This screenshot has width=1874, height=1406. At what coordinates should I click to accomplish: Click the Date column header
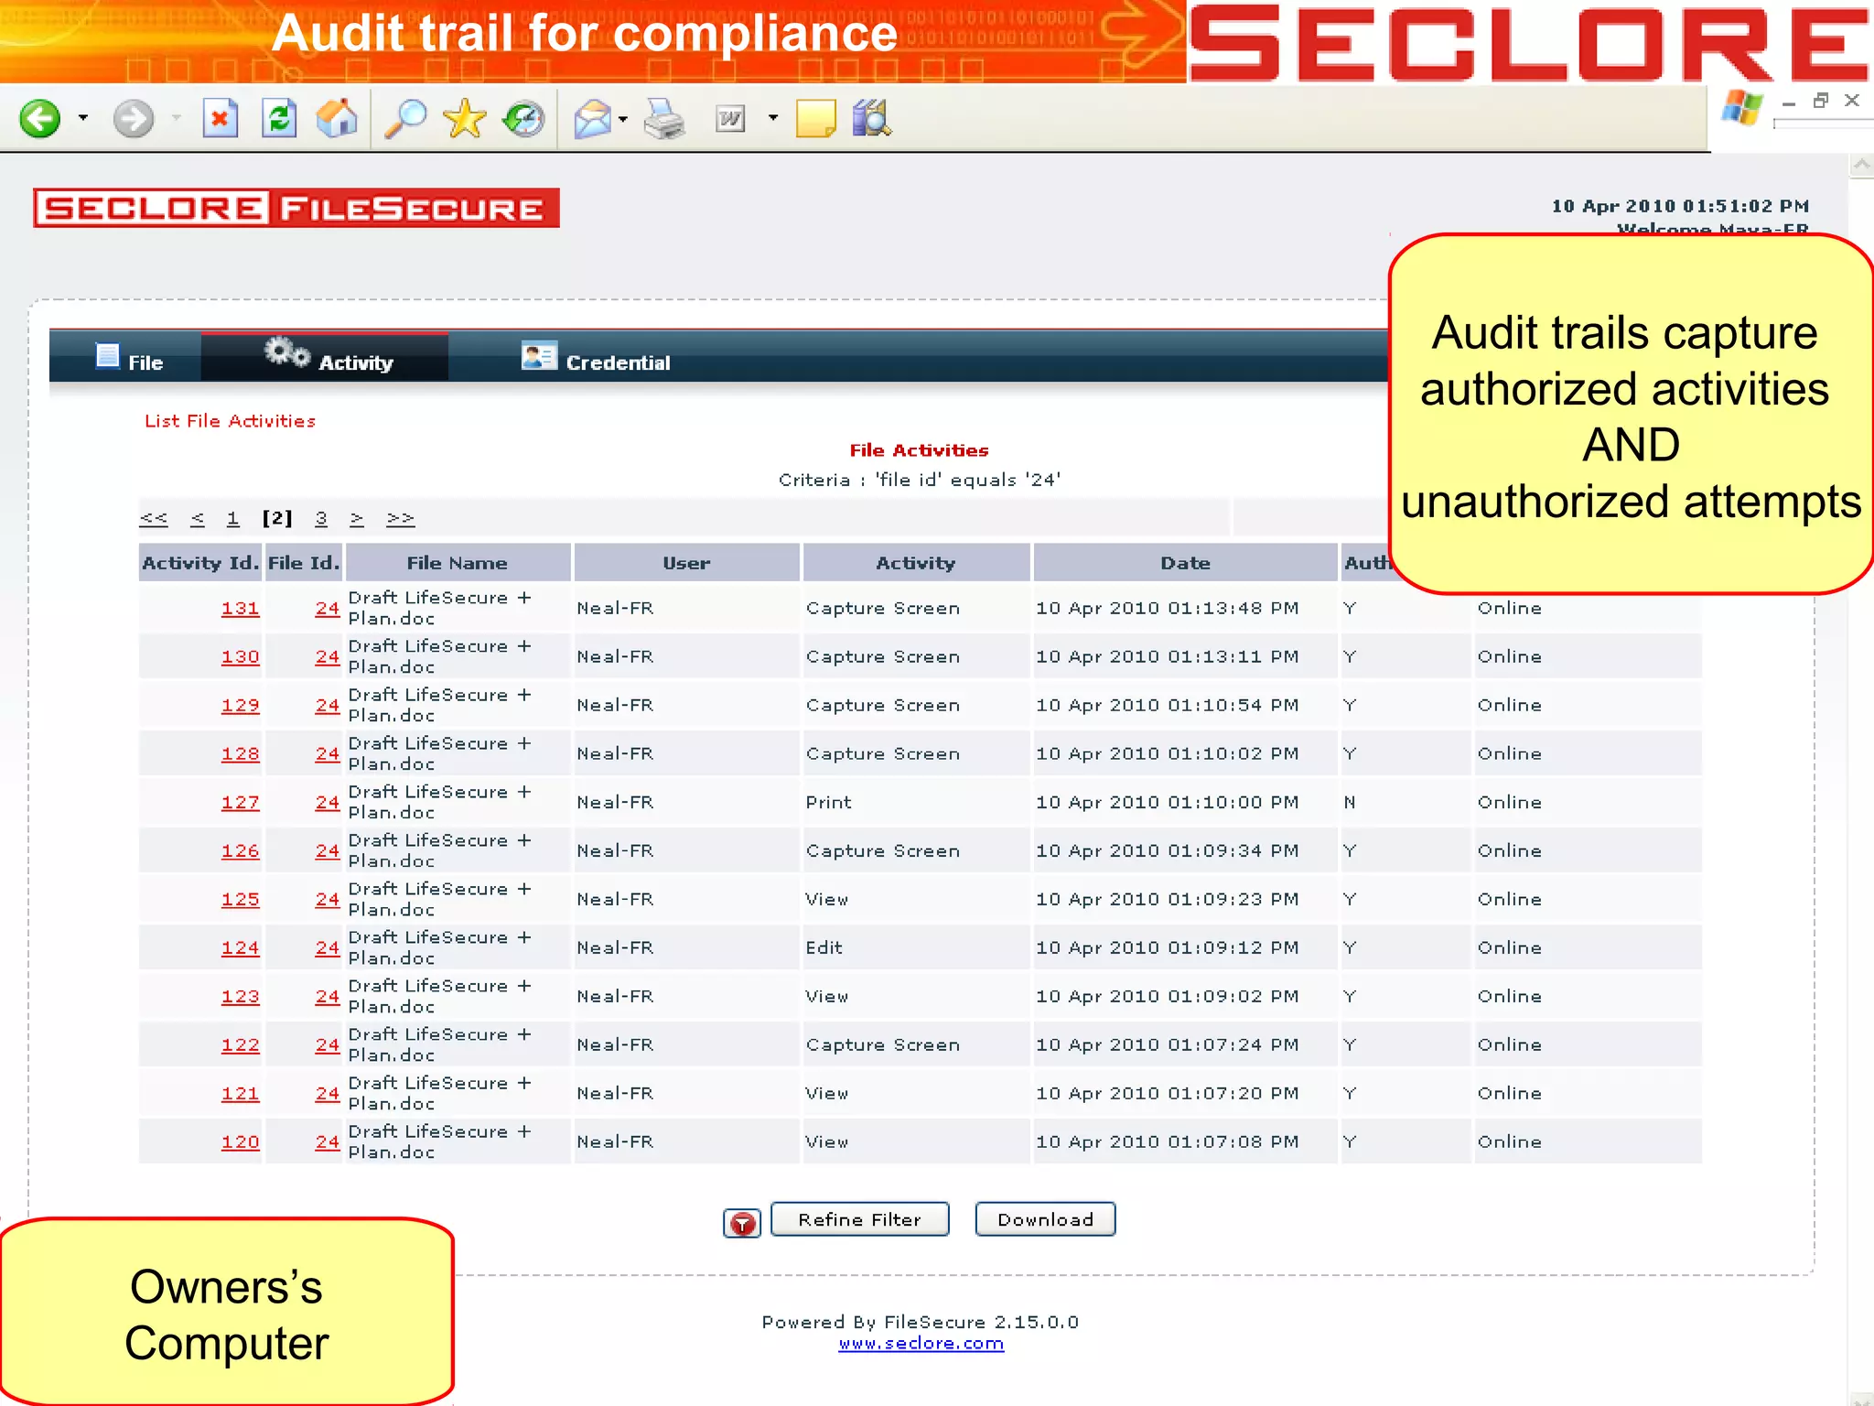coord(1185,563)
